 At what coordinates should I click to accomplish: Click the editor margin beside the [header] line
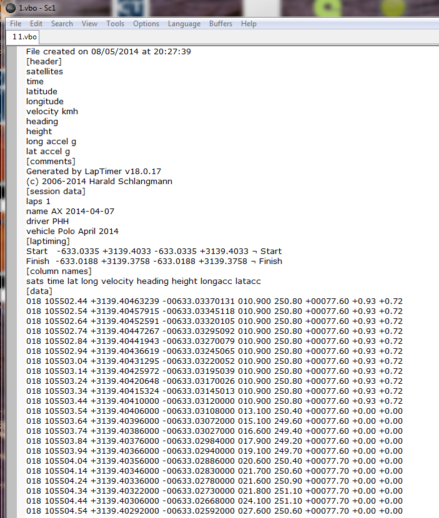(12, 61)
